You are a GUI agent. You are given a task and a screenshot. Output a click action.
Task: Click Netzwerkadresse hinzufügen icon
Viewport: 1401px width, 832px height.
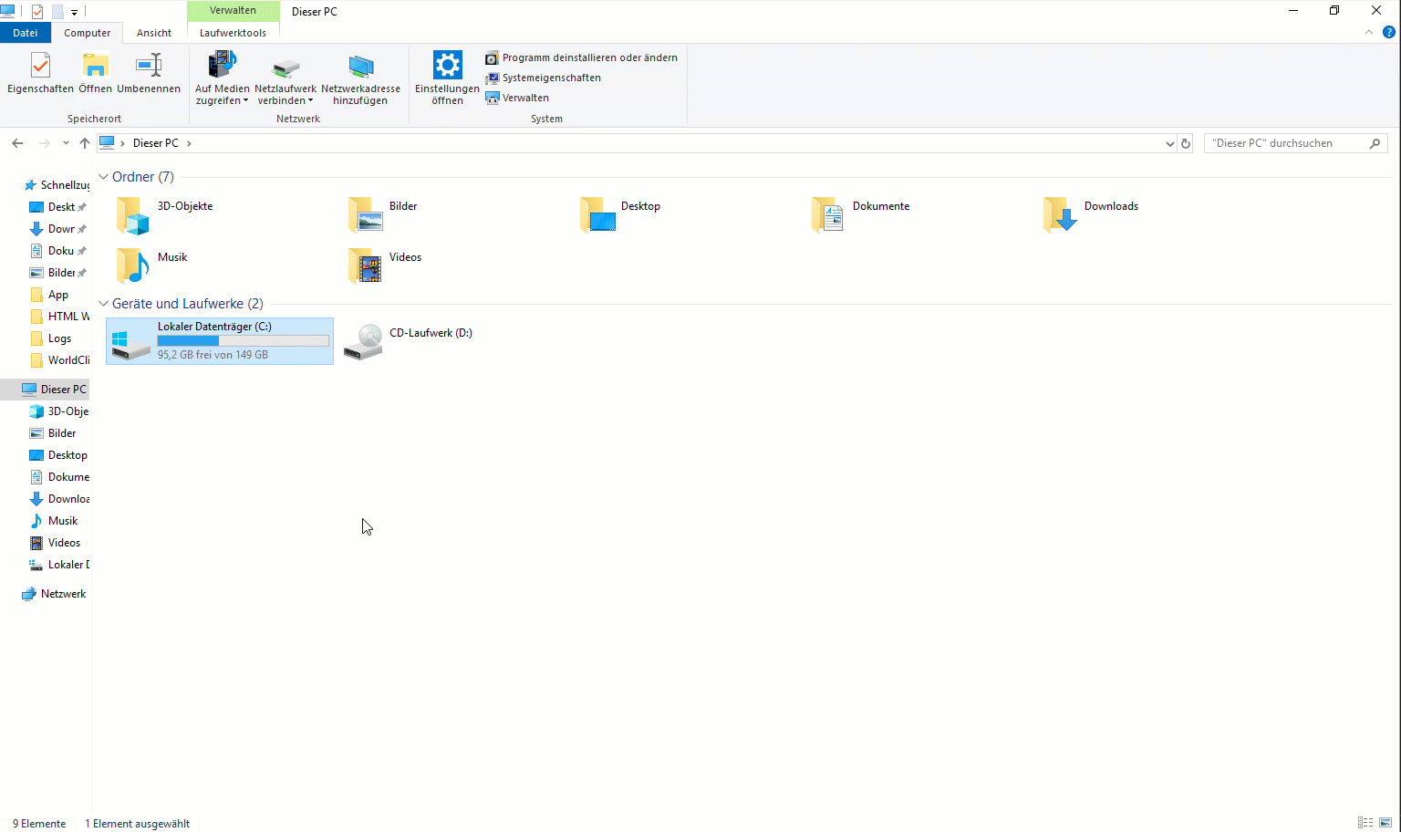tap(360, 68)
